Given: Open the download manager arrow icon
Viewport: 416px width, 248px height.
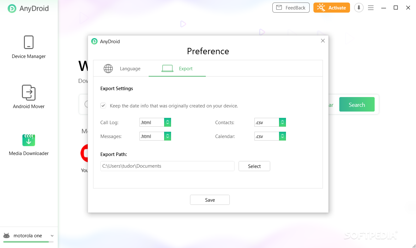Looking at the screenshot, I should 359,8.
